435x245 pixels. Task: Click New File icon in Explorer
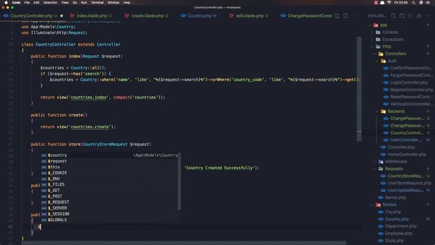coord(394,16)
